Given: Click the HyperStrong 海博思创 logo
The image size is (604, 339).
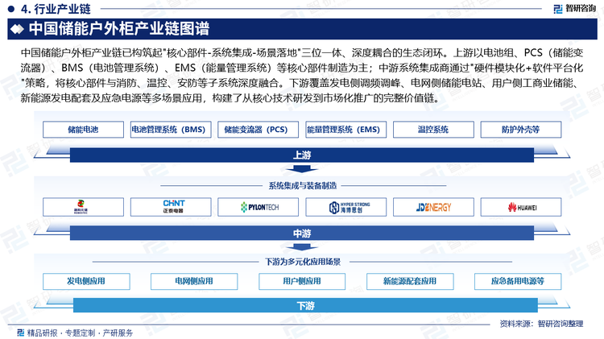Looking at the screenshot, I should [x=350, y=207].
